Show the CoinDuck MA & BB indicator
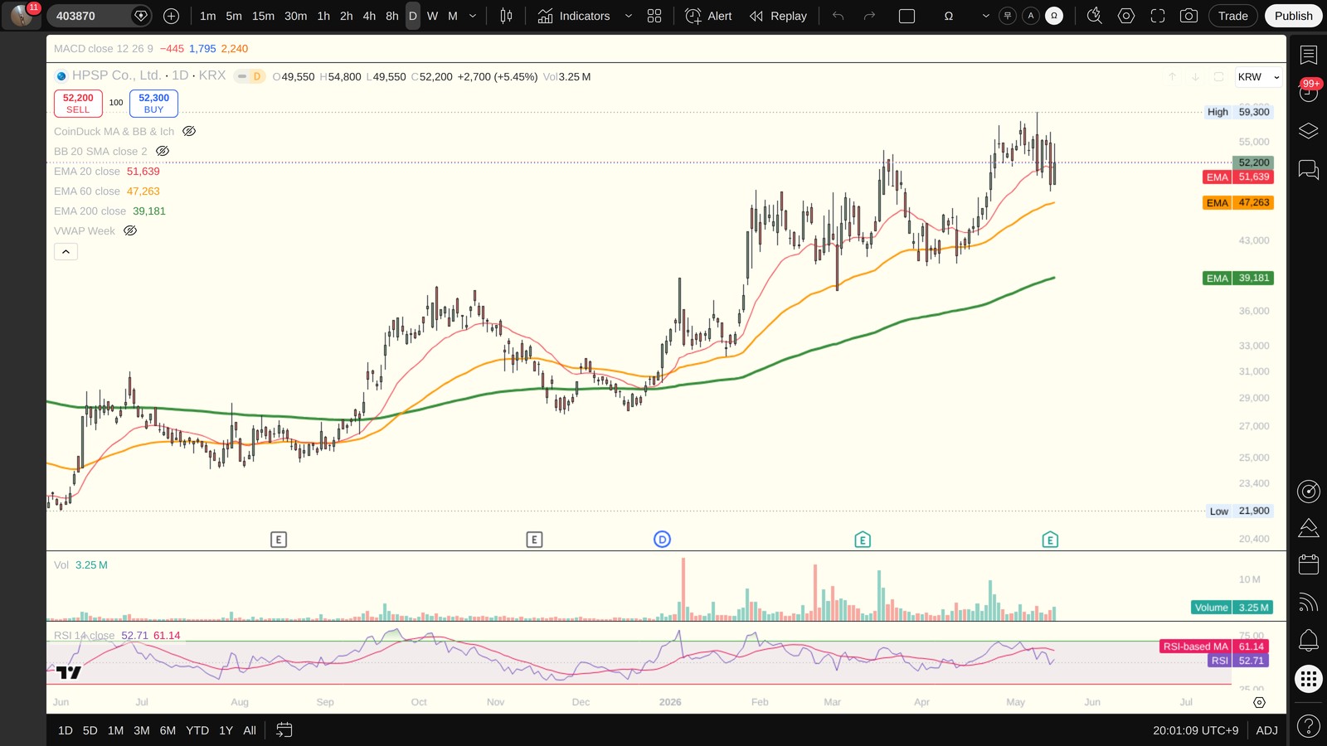 (189, 131)
